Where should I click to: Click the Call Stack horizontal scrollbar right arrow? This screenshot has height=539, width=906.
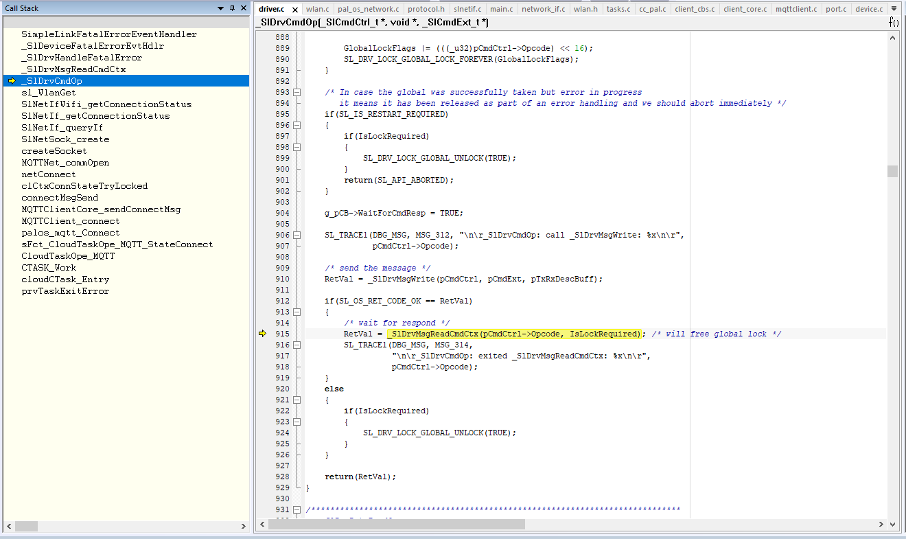[244, 527]
